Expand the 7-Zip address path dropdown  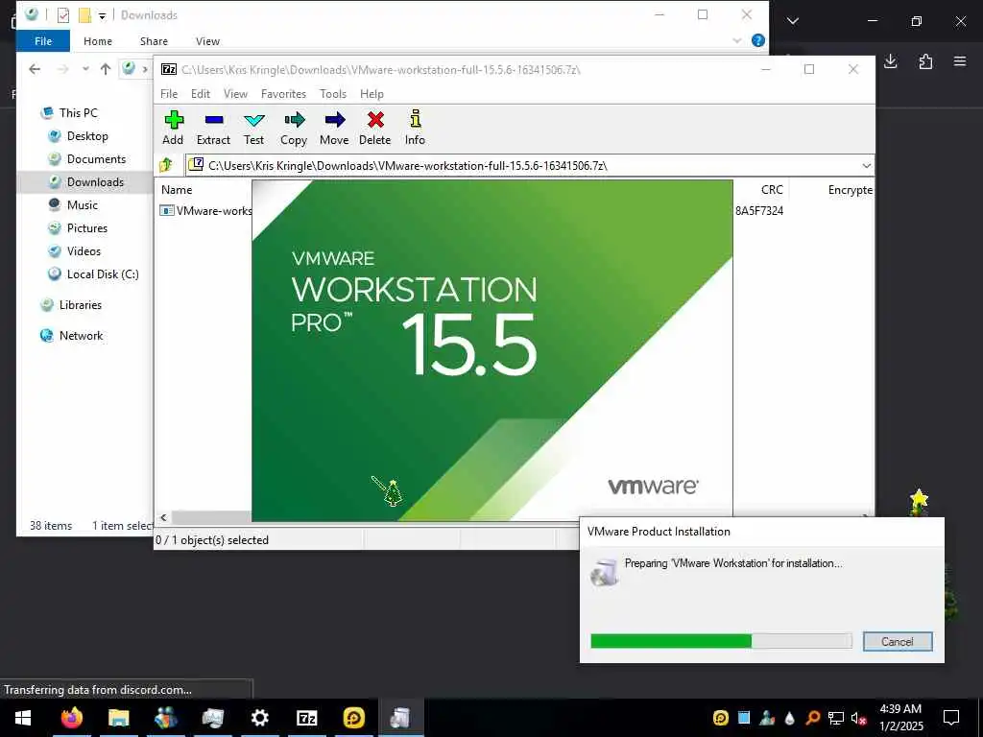coord(867,165)
